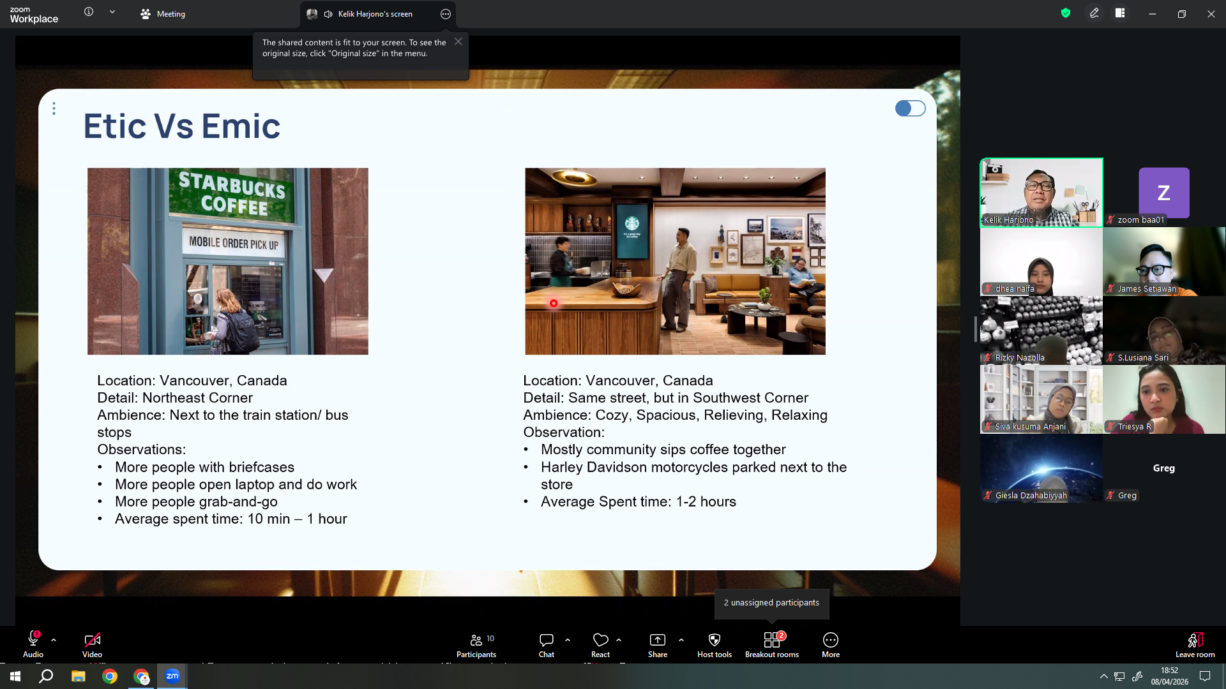Click the "2 unassigned participants" tooltip
The image size is (1226, 689).
[771, 603]
